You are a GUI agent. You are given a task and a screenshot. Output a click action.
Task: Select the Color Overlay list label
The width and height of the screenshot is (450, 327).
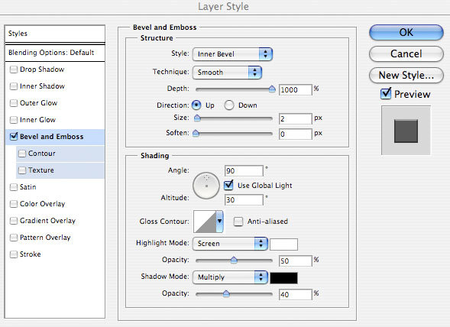(x=43, y=204)
